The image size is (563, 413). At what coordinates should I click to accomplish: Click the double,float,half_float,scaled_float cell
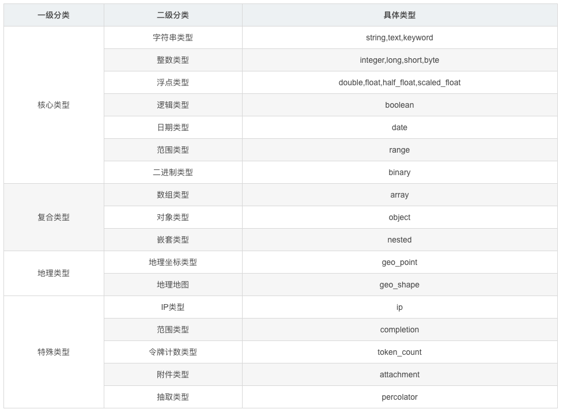(x=399, y=82)
